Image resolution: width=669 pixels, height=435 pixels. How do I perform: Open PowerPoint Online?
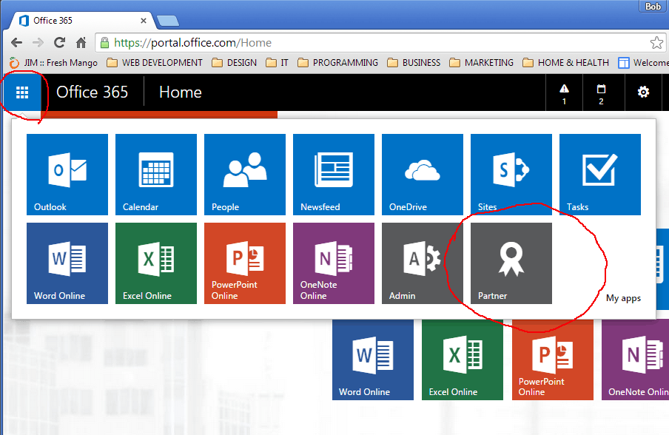(x=244, y=263)
